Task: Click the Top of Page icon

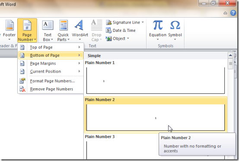Action: pyautogui.click(x=22, y=47)
